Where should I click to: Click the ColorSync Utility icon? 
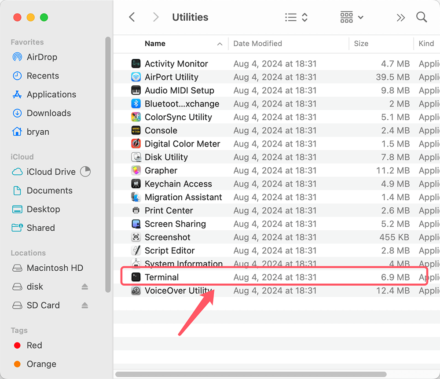tap(136, 117)
